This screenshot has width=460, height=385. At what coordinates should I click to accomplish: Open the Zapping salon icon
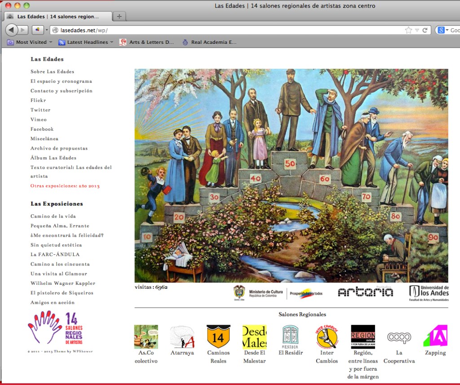click(435, 336)
